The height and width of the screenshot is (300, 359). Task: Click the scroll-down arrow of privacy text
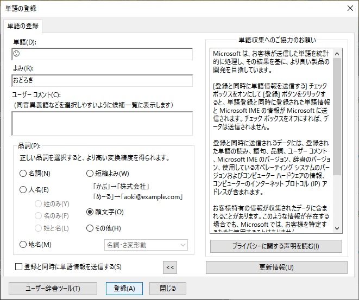point(337,228)
